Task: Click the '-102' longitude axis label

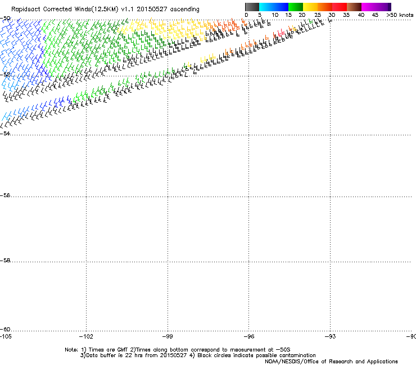Action: tap(86, 336)
